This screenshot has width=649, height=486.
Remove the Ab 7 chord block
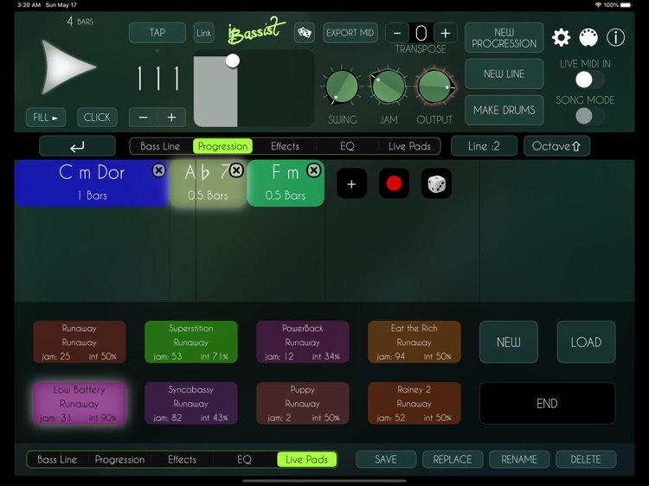coord(236,170)
